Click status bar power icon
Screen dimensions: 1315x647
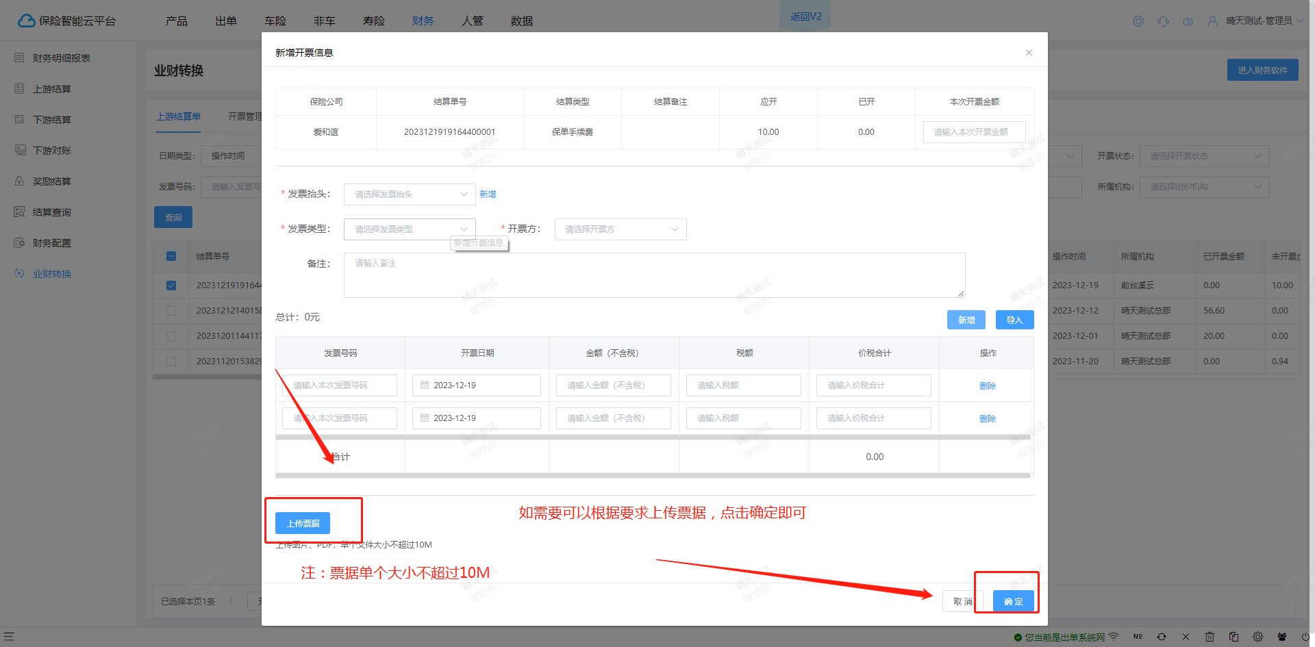pyautogui.click(x=1305, y=637)
